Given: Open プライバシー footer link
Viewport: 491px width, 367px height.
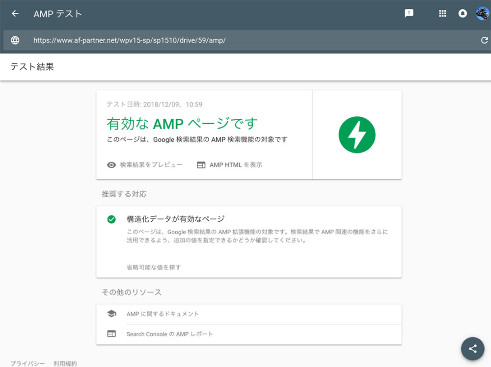Looking at the screenshot, I should [27, 363].
